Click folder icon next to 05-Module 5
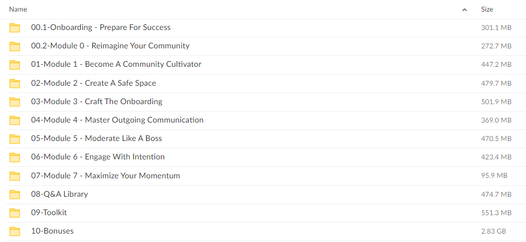 (15, 138)
